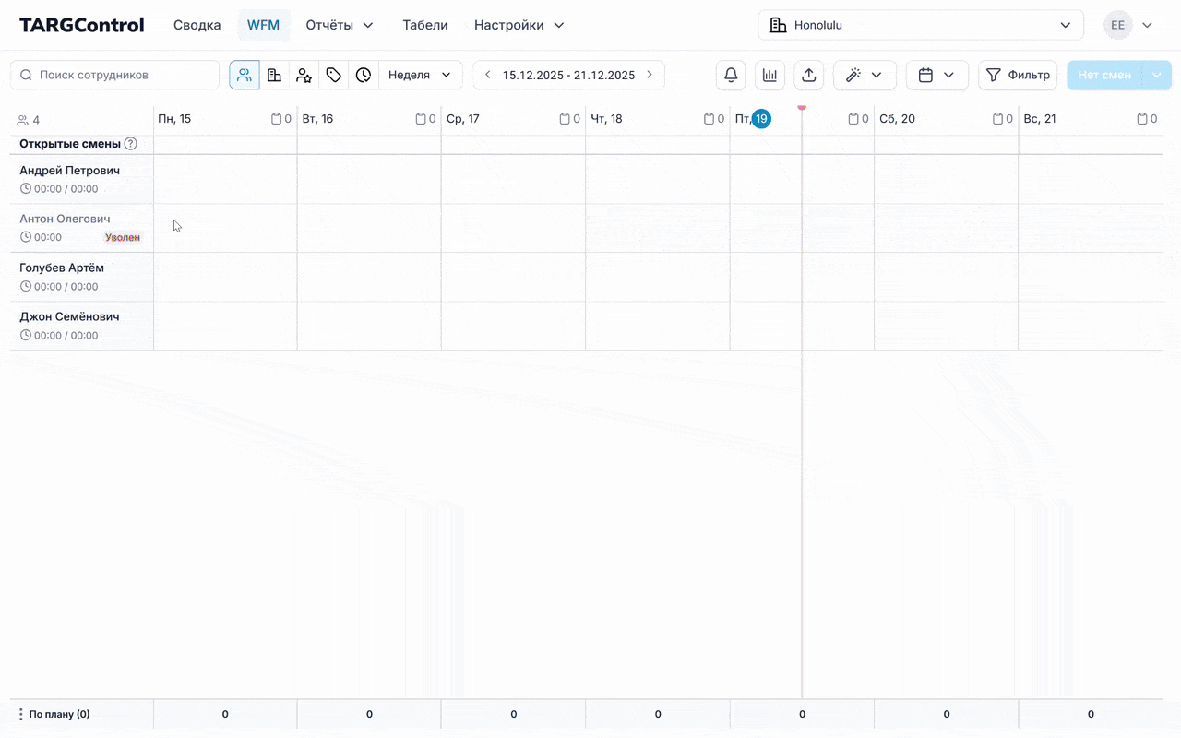Open the bar chart statistics icon
This screenshot has height=738, width=1181.
[x=769, y=75]
